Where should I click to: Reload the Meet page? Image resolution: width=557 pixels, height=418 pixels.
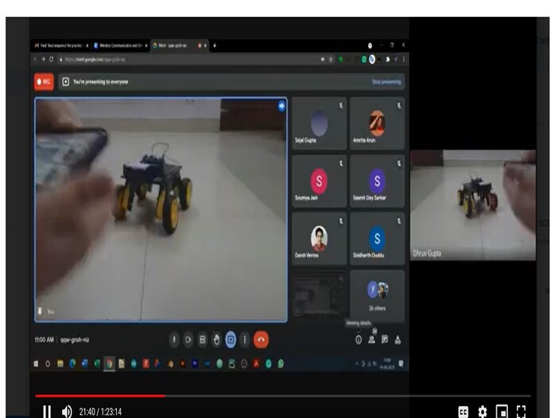click(x=52, y=60)
